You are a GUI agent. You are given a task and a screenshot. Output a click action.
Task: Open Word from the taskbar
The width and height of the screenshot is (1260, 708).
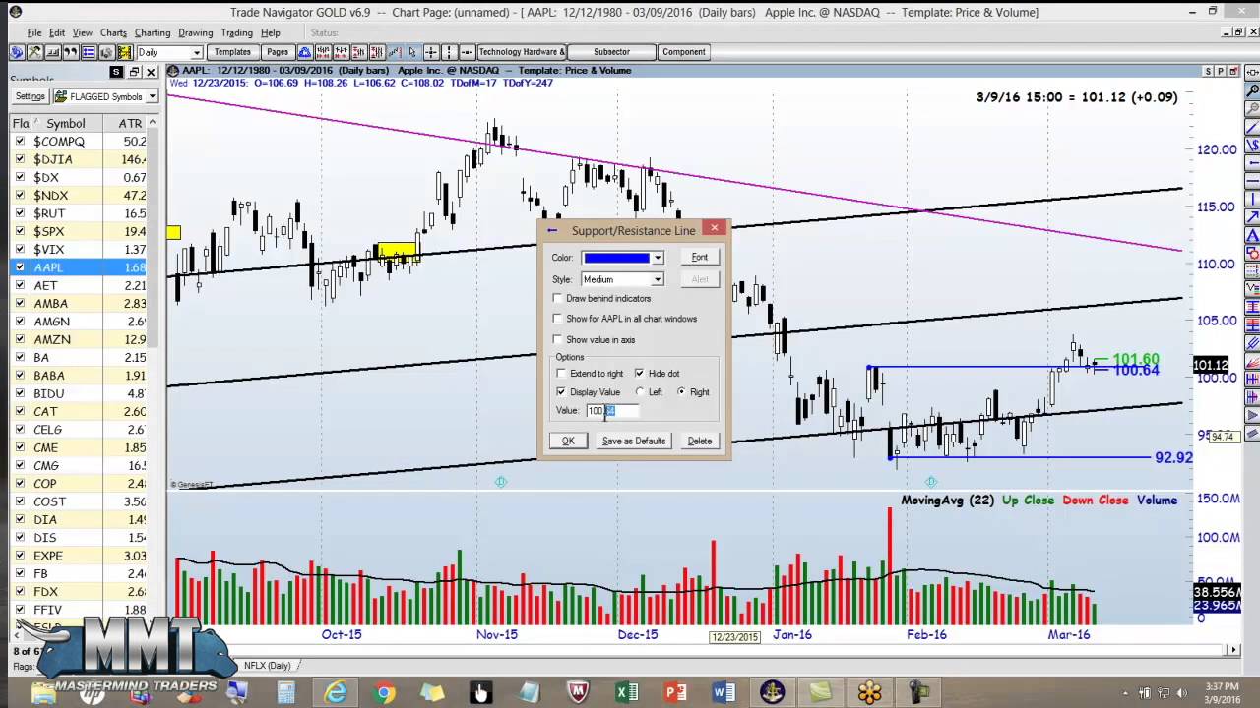(x=724, y=693)
